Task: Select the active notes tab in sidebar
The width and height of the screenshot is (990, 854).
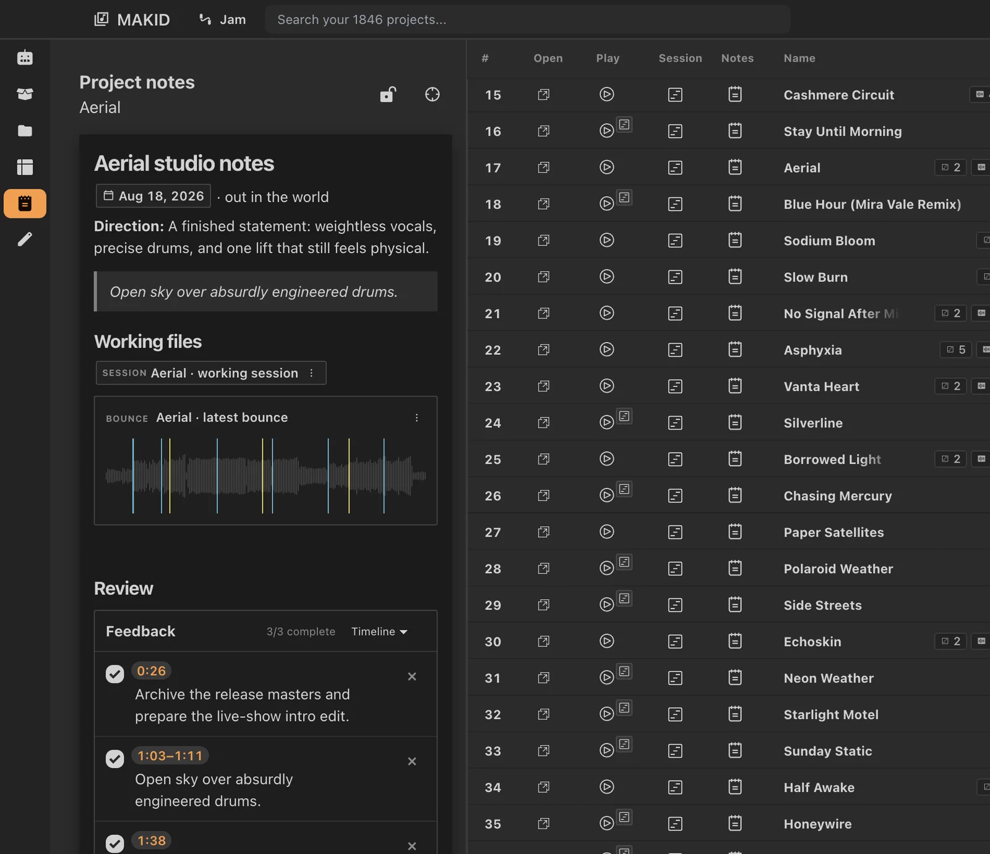Action: tap(25, 203)
